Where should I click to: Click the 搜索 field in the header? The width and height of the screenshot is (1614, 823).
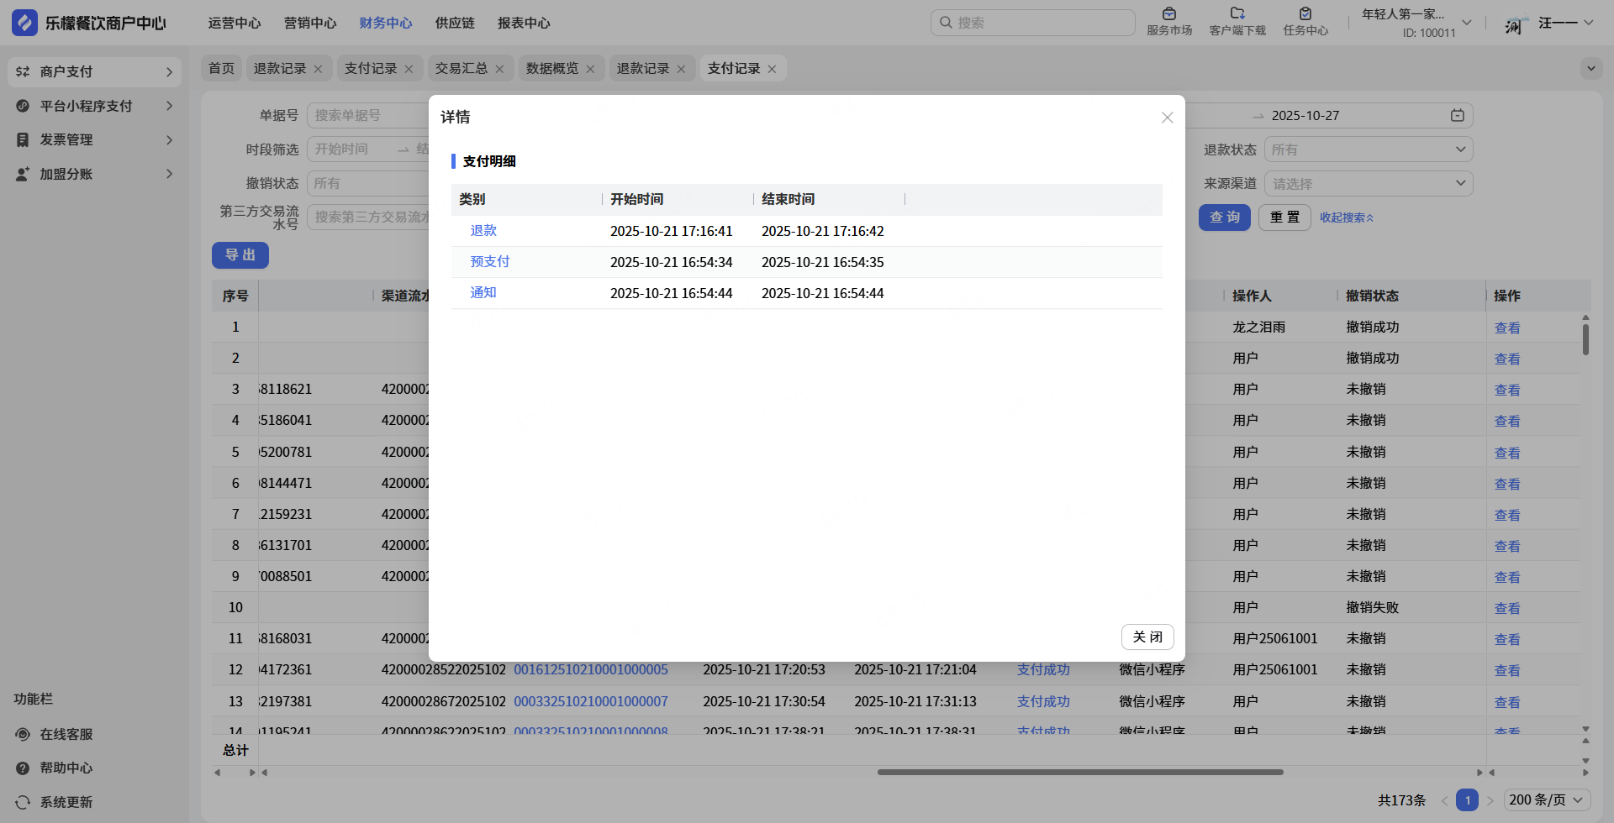[1032, 24]
